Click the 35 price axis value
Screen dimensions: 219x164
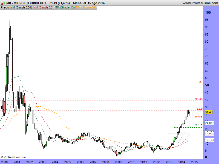click(x=207, y=107)
